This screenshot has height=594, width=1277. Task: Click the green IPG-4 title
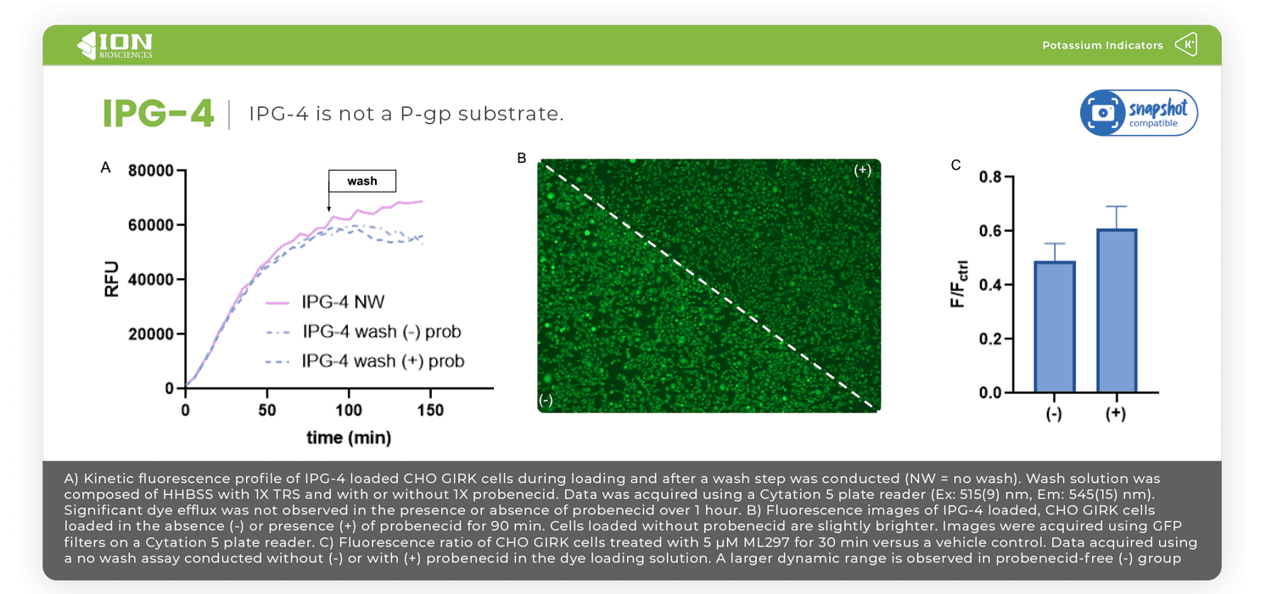pos(158,114)
